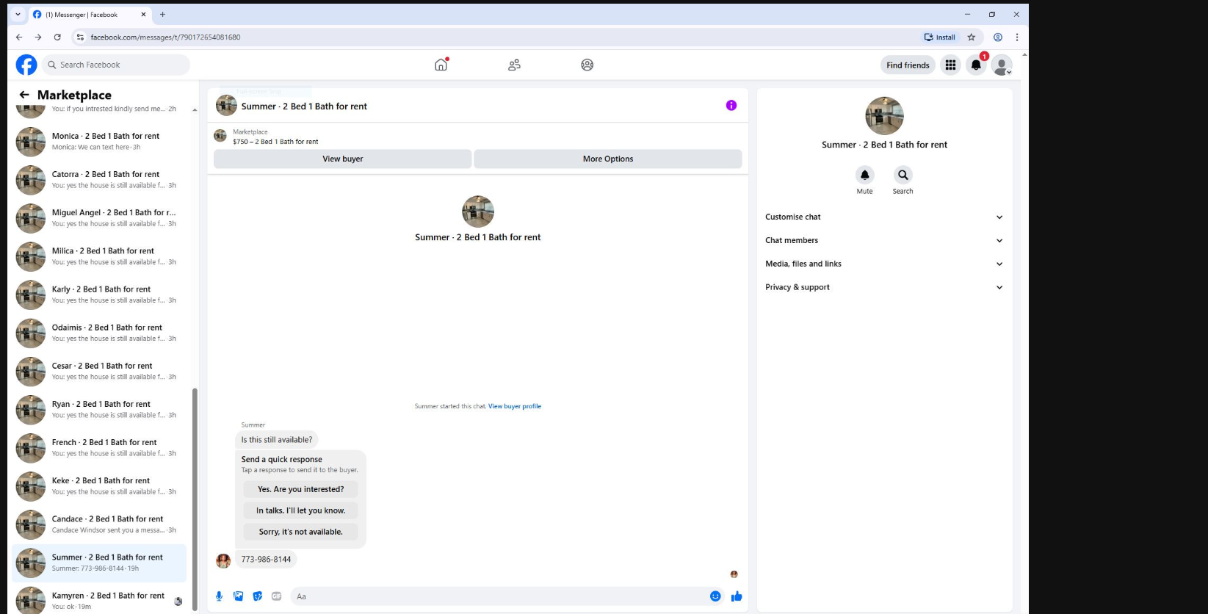Record a voice clip with microphone icon
The image size is (1208, 614).
click(219, 596)
